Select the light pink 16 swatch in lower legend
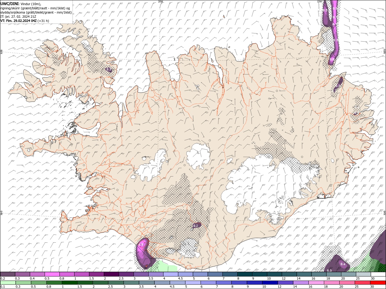Screen dimensions: 386x289 pyautogui.click(x=316, y=283)
